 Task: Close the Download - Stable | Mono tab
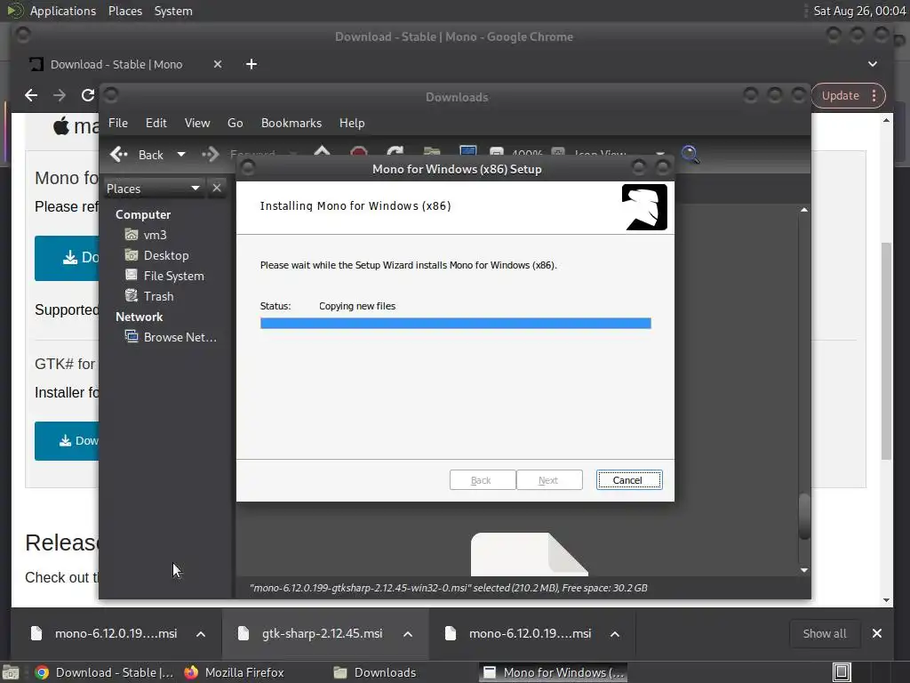click(218, 64)
